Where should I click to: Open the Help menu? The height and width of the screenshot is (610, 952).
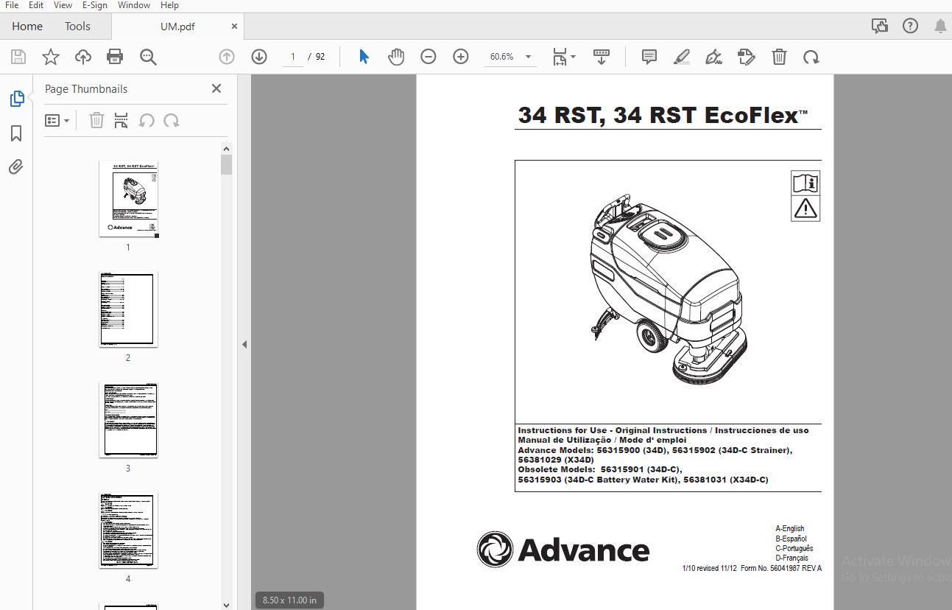(169, 5)
